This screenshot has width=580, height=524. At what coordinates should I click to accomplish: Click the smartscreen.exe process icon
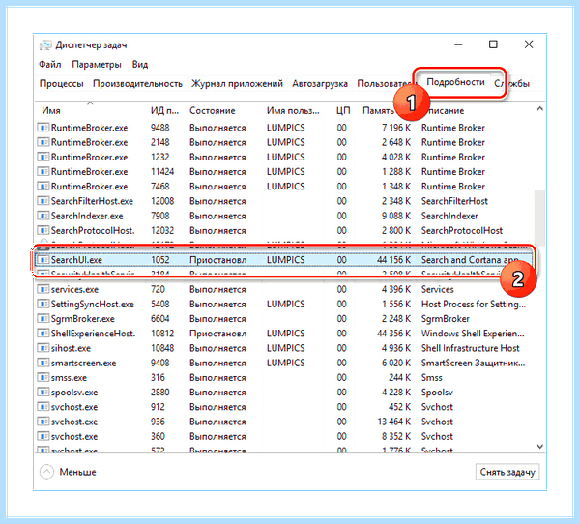[43, 363]
